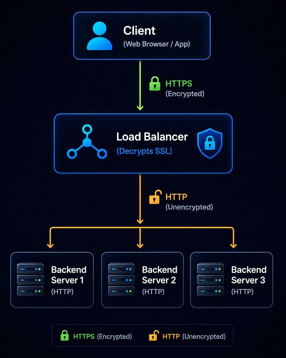Click the Client title text

pos(139,31)
